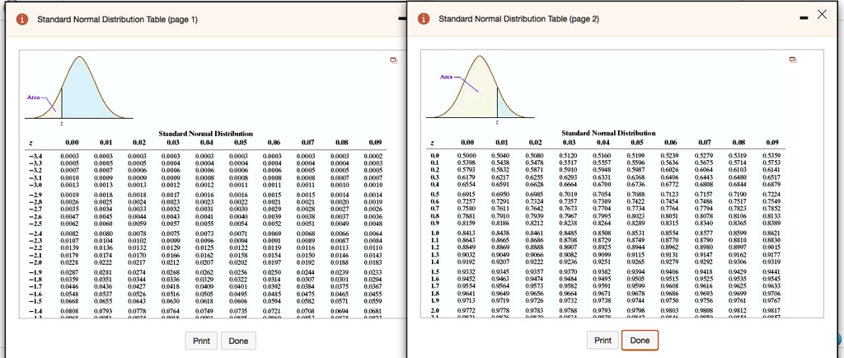Click the cell value 0.9772
The image size is (844, 358).
(x=467, y=310)
